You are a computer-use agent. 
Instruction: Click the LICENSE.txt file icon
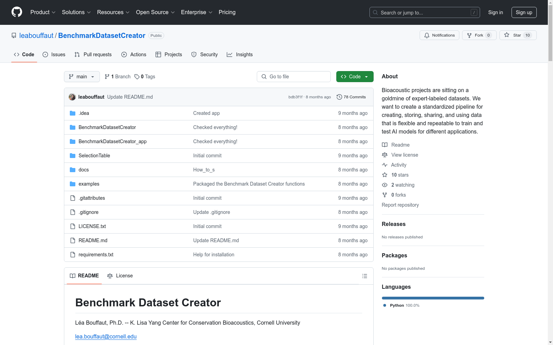[73, 226]
